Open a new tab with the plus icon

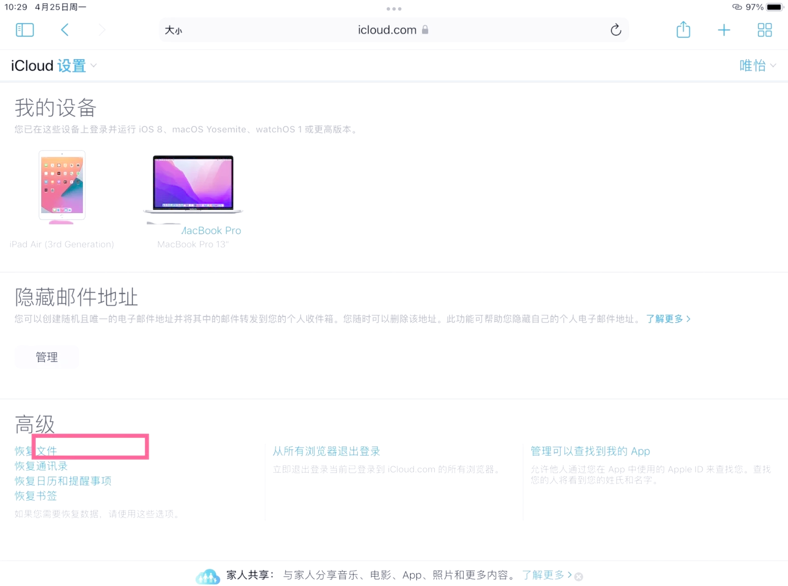pos(723,30)
